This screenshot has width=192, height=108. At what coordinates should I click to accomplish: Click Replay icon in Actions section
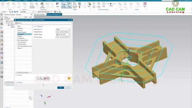[x=42, y=78]
